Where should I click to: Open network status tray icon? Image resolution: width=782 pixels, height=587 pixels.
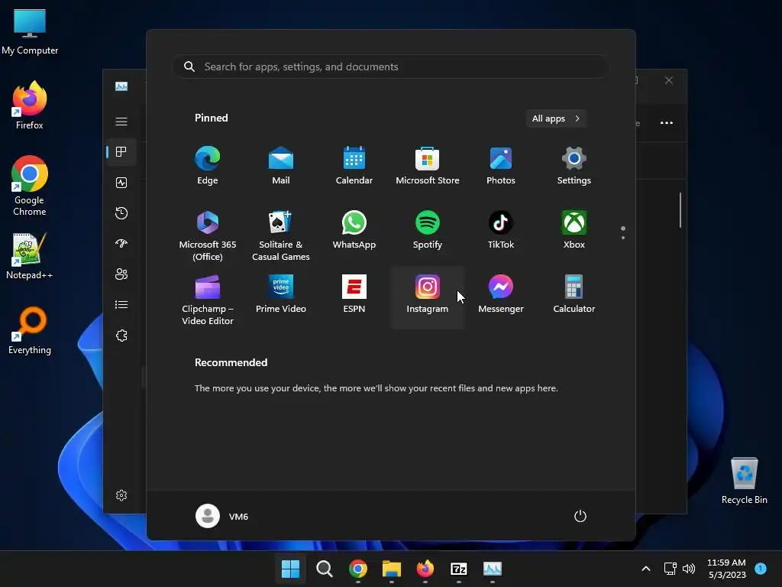pyautogui.click(x=670, y=569)
